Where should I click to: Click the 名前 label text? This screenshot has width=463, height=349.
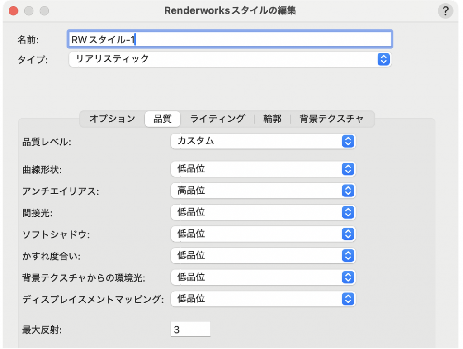[28, 39]
